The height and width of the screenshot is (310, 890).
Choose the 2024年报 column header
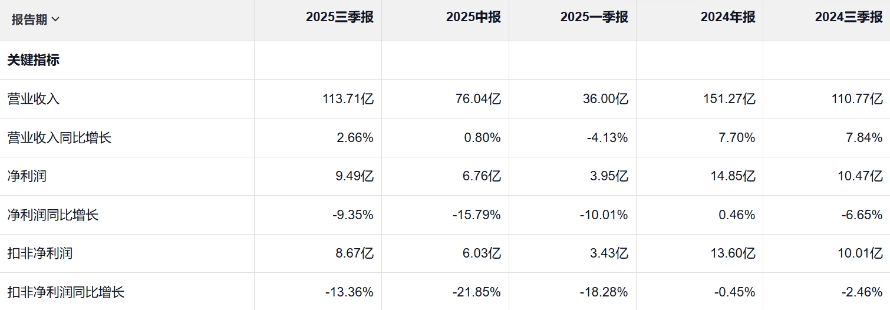coord(728,18)
